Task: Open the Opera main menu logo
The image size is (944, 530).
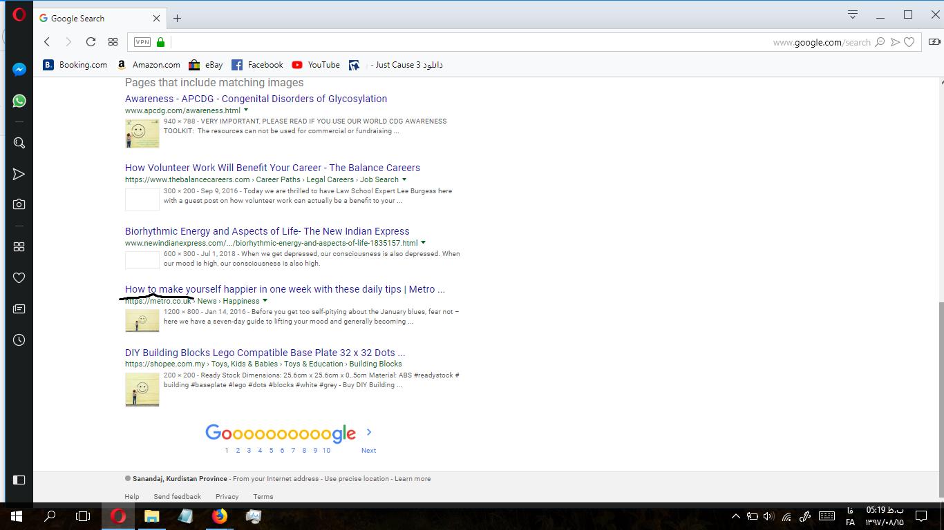Action: click(19, 14)
